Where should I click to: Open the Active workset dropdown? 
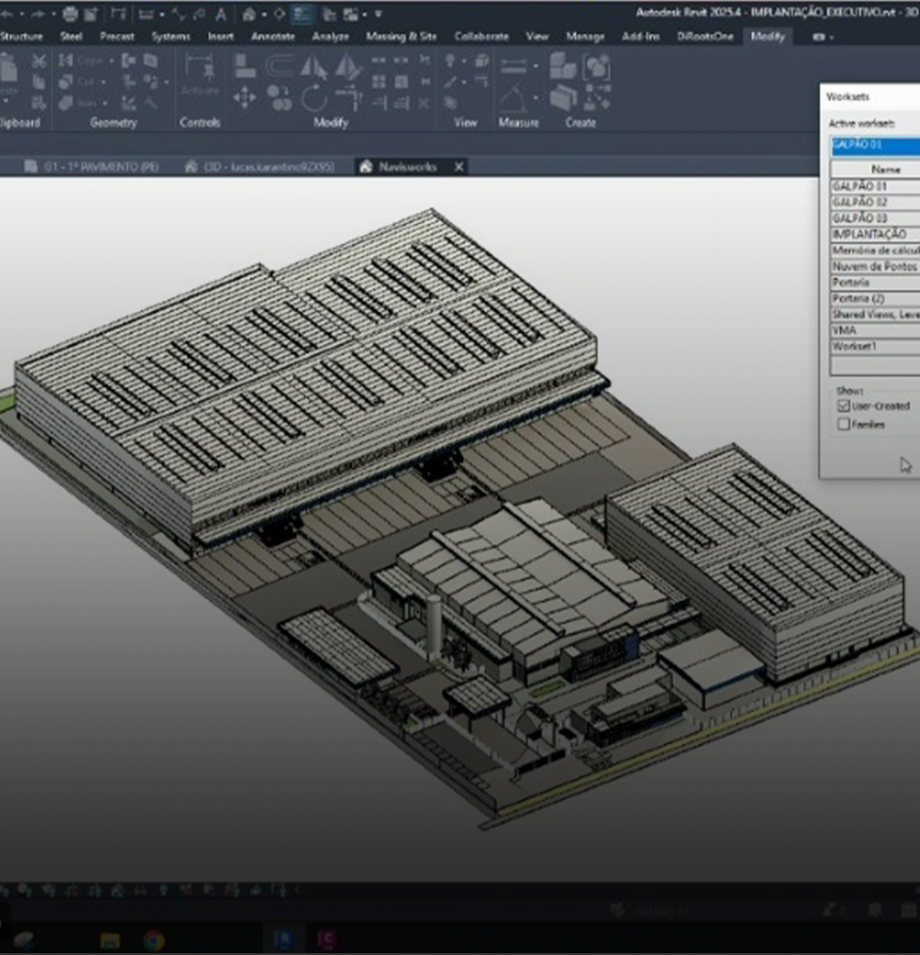pyautogui.click(x=875, y=146)
